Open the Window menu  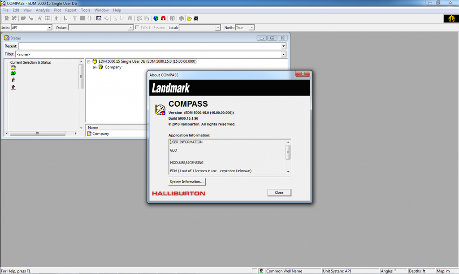click(x=101, y=10)
